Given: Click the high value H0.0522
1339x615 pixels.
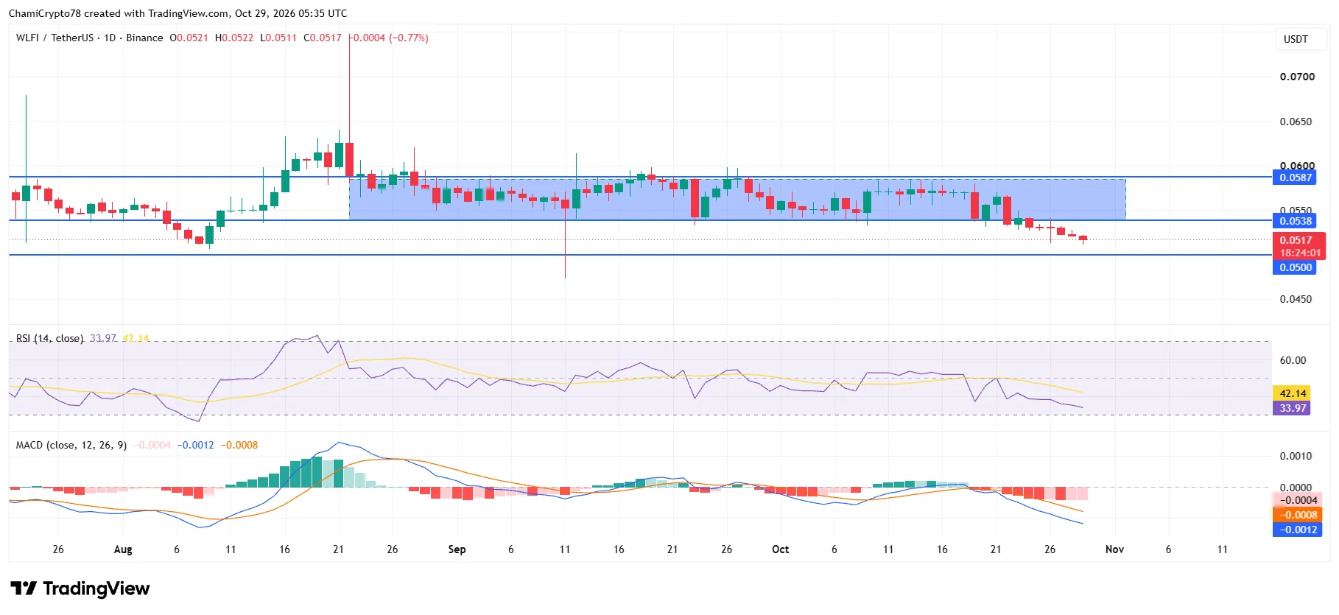Looking at the screenshot, I should [x=234, y=38].
